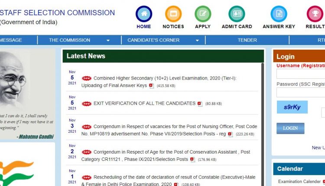Click new badge beside Constable result rescheduling
Image resolution: width=325 pixels, height=186 pixels.
point(87,177)
